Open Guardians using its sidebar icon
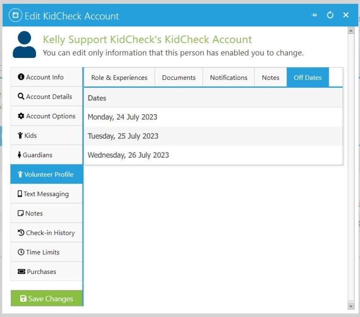 (x=19, y=155)
